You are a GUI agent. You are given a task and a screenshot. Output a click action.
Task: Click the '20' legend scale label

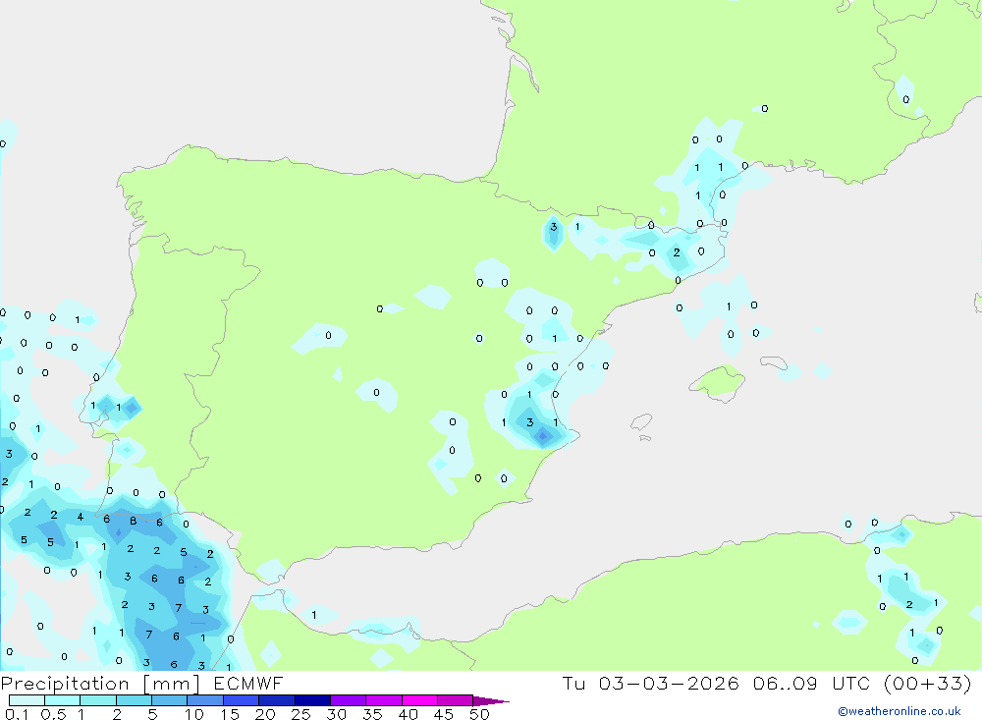point(265,714)
